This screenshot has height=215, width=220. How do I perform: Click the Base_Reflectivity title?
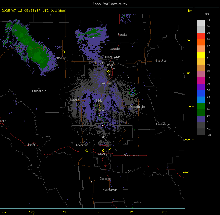tap(110, 4)
